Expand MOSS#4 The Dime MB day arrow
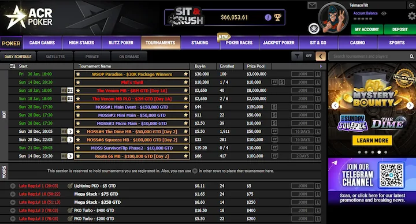The image size is (416, 224). point(70,132)
